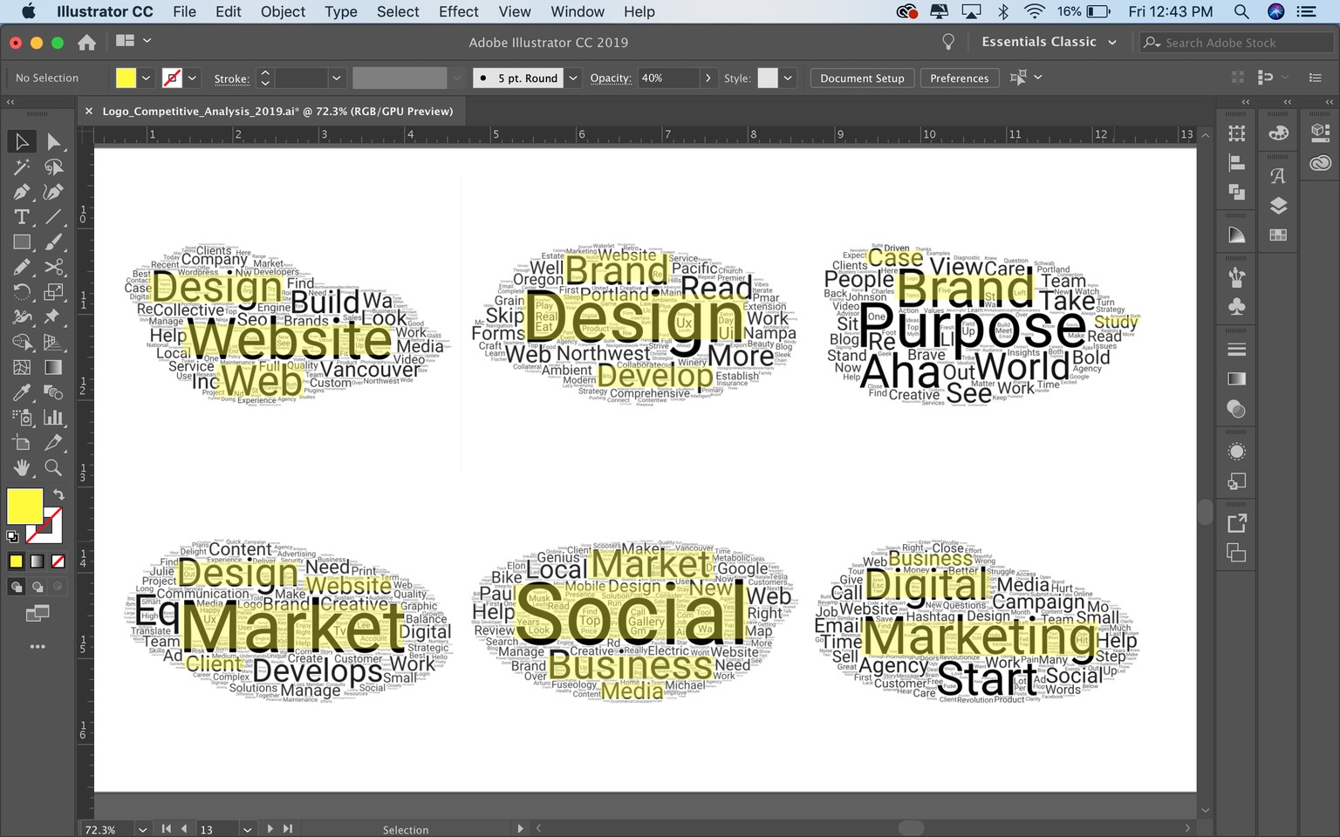Viewport: 1340px width, 837px height.
Task: Reset default fill and stroke
Action: point(12,536)
